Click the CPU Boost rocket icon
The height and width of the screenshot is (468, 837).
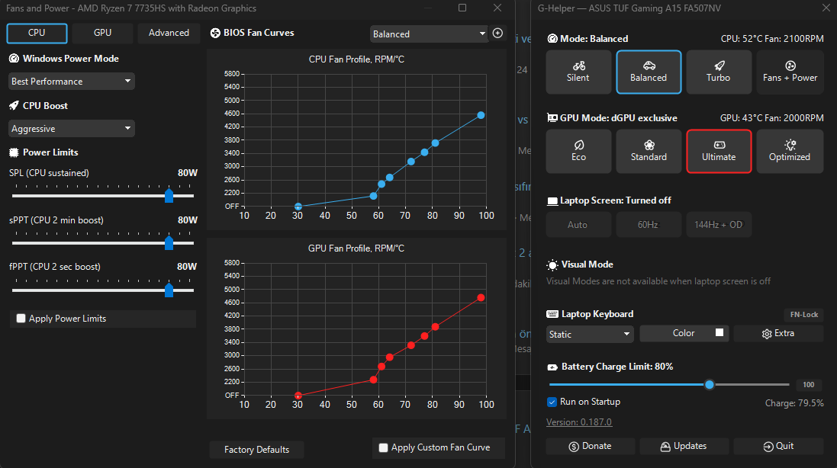14,105
